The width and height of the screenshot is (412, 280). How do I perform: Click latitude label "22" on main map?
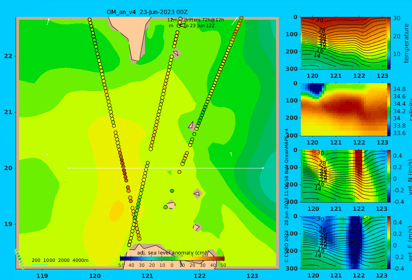(8, 56)
